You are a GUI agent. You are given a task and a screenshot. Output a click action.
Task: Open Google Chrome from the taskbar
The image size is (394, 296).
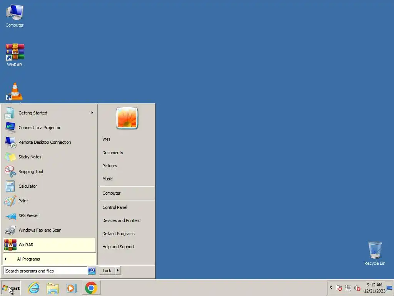pyautogui.click(x=91, y=288)
